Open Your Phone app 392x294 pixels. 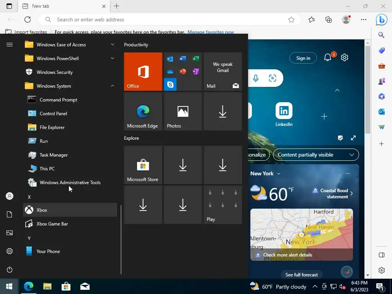pos(70,251)
